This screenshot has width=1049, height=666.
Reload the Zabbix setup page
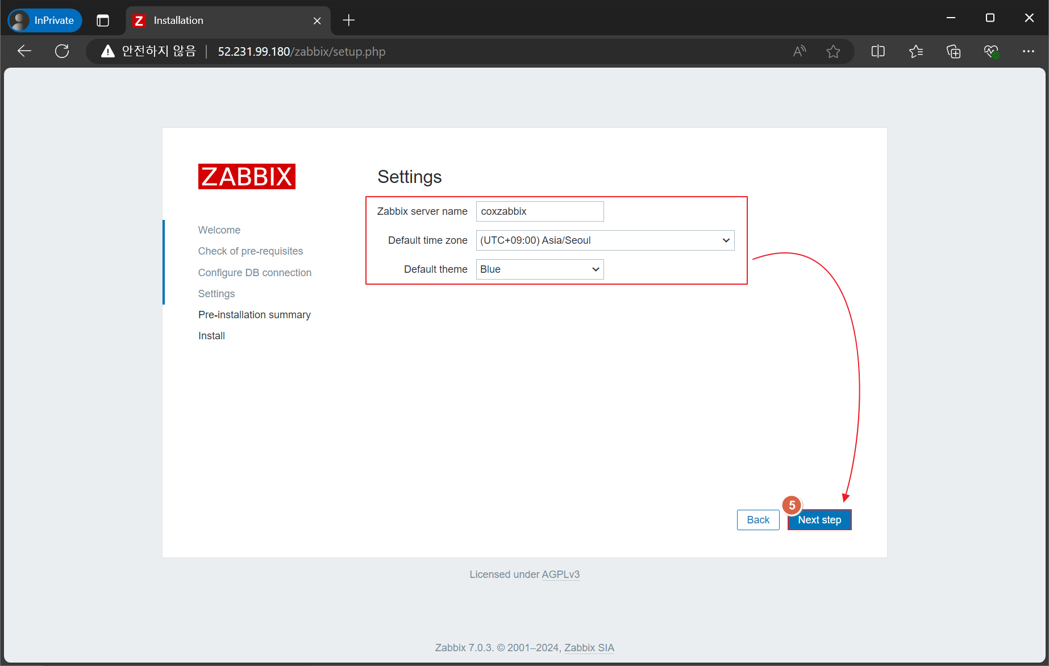[x=62, y=51]
